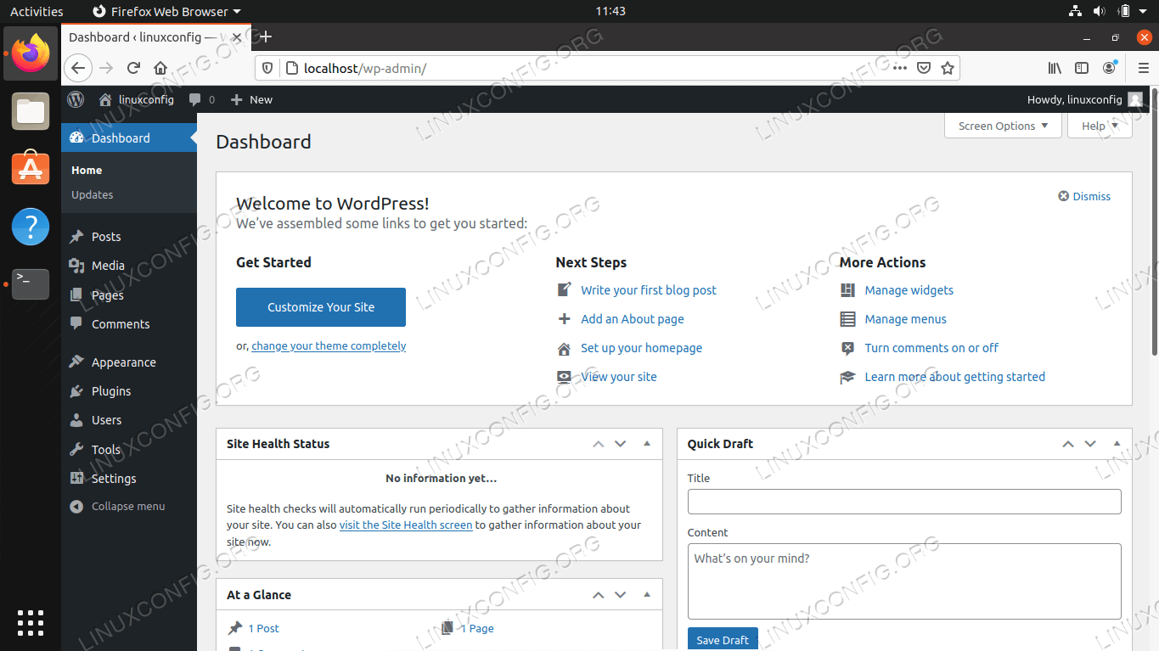This screenshot has width=1159, height=651.
Task: Open the Plugins menu in sidebar
Action: click(x=111, y=391)
